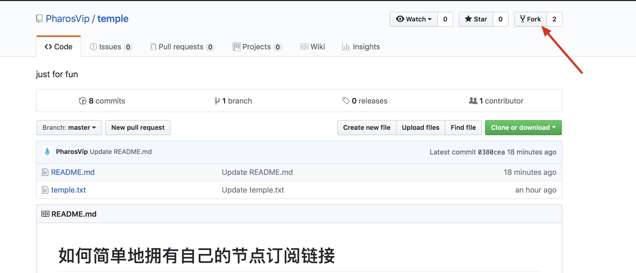
Task: Open the PharosVip owner profile link
Action: [68, 19]
